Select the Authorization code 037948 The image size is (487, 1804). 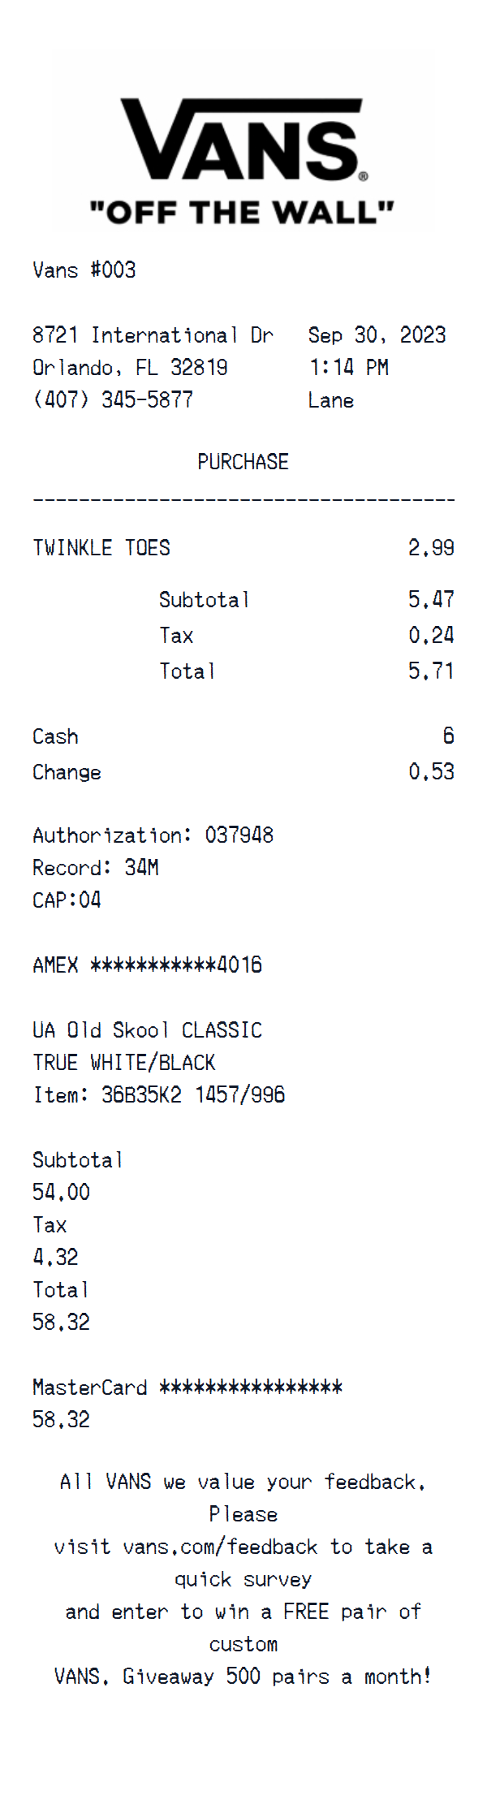[239, 835]
